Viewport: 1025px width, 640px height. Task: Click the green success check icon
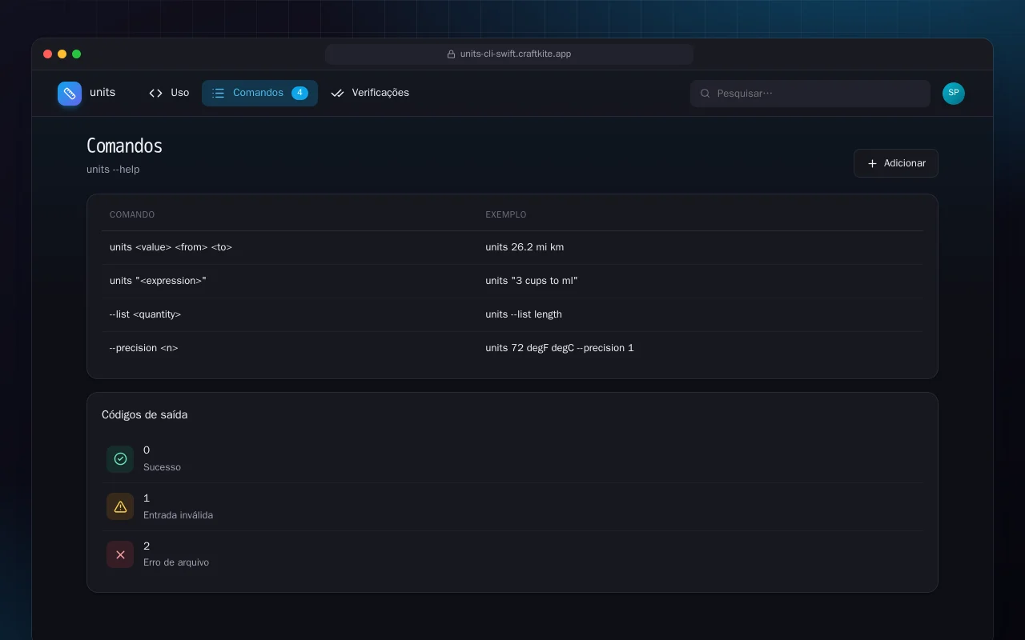click(120, 459)
